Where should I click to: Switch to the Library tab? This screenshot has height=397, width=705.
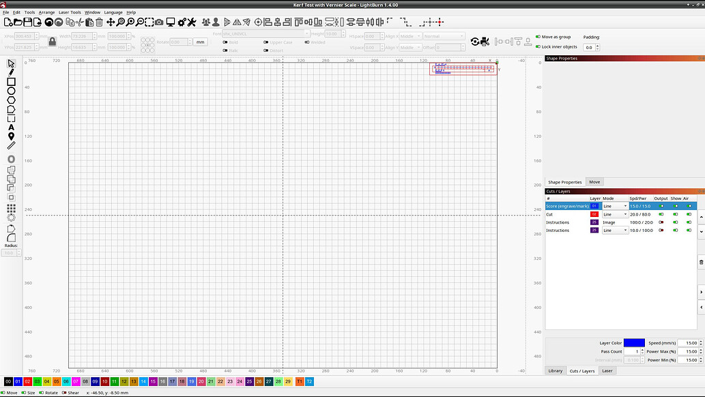[x=556, y=370]
